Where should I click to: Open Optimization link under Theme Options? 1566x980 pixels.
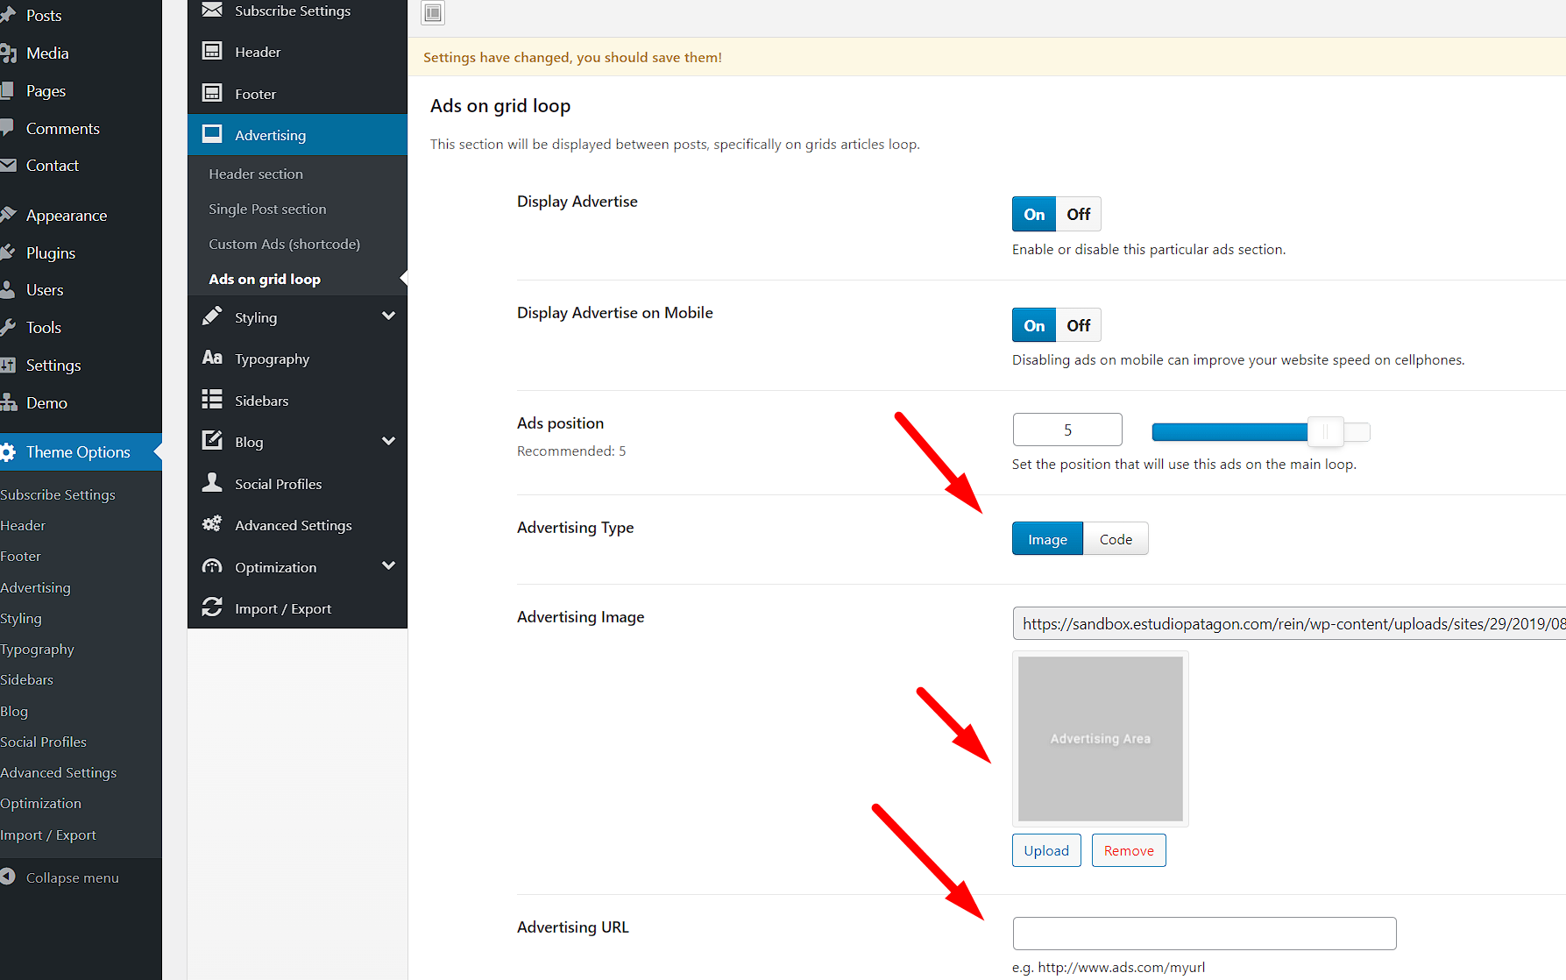tap(40, 803)
